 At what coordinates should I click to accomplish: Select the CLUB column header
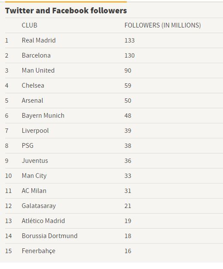[29, 25]
